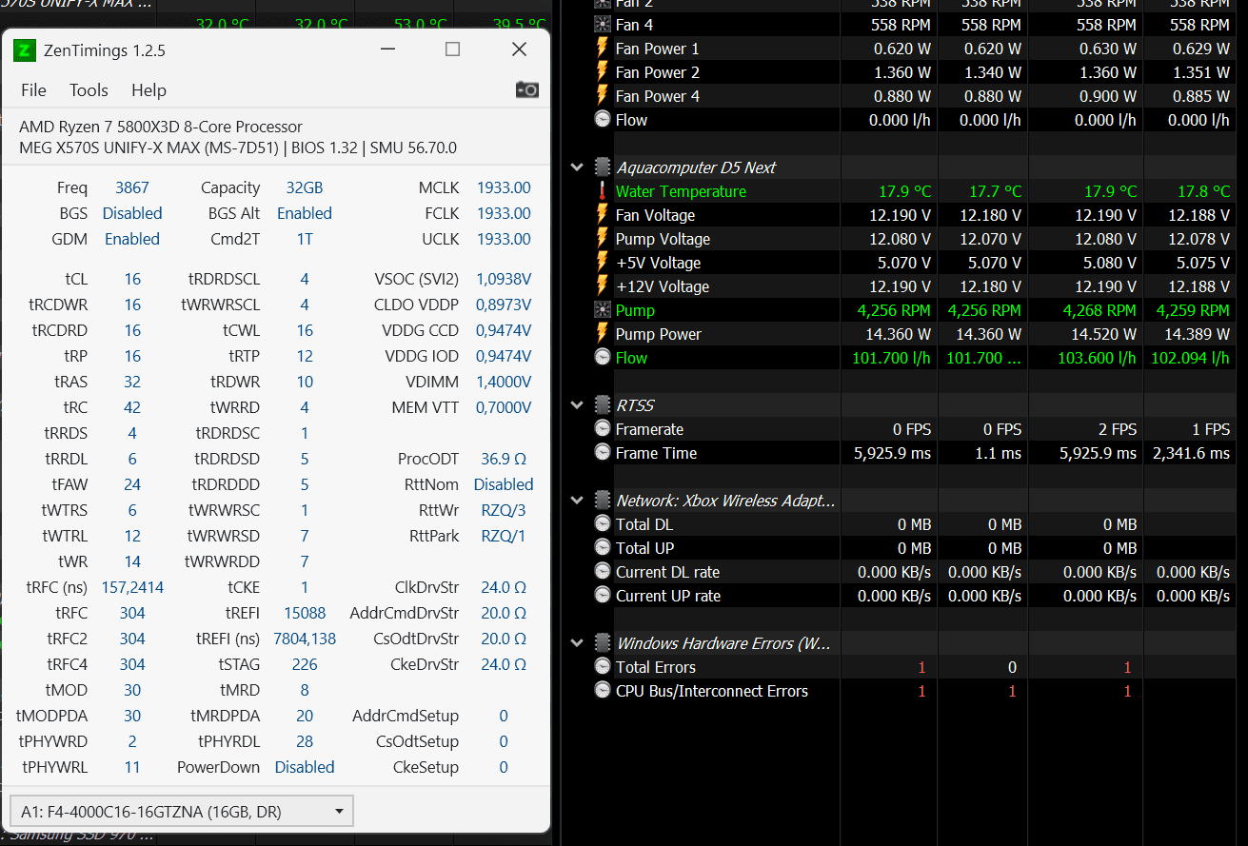This screenshot has width=1248, height=846.
Task: Click the Fan 4 fan icon
Action: [x=603, y=25]
